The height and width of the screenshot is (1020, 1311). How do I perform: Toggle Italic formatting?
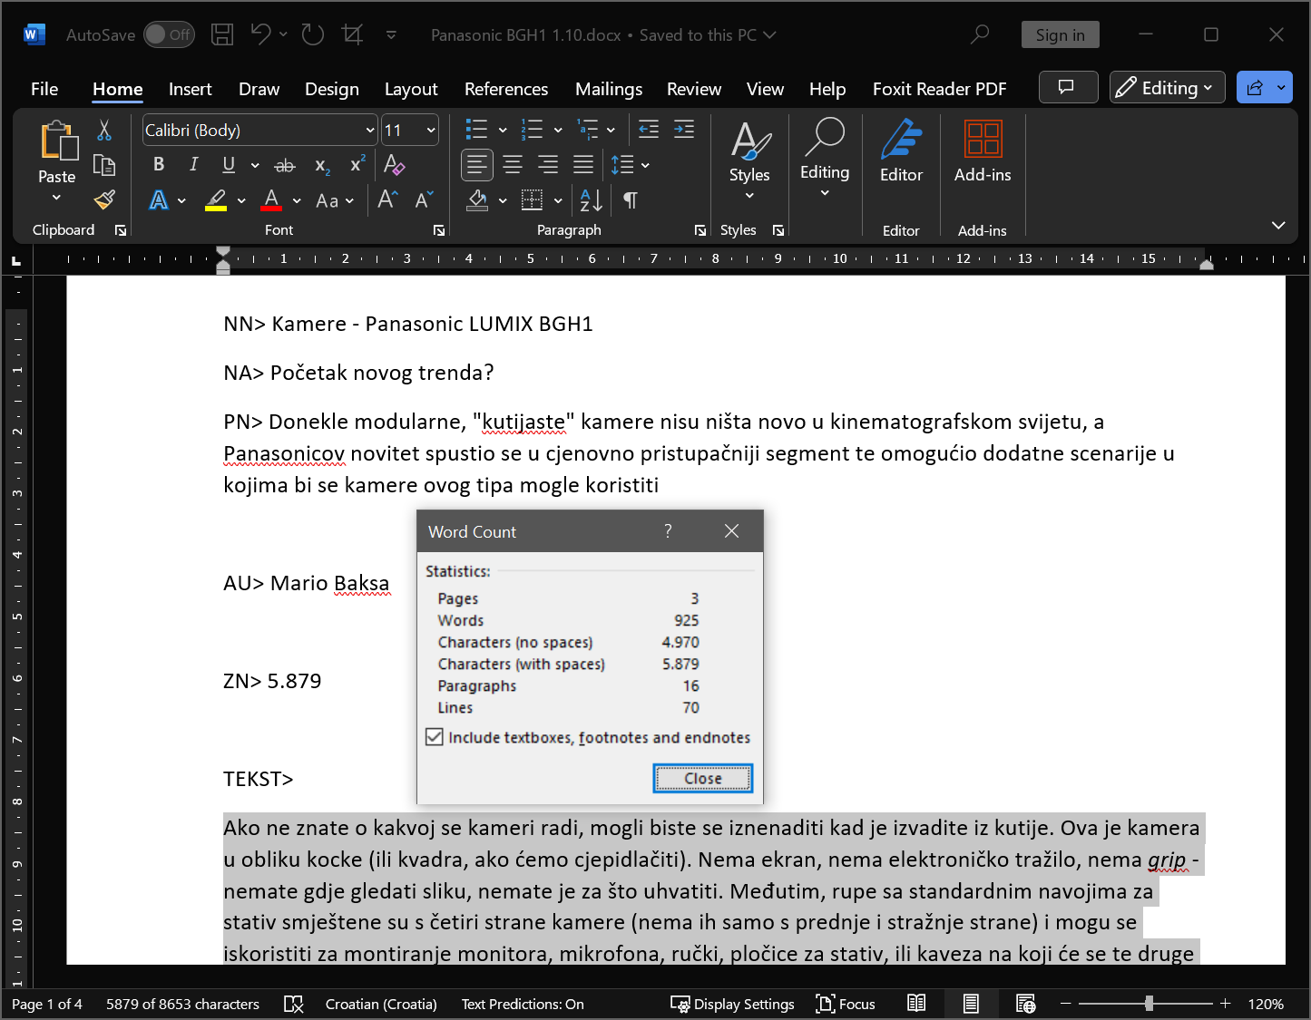click(193, 164)
